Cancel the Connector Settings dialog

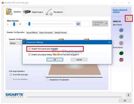tap(79, 60)
